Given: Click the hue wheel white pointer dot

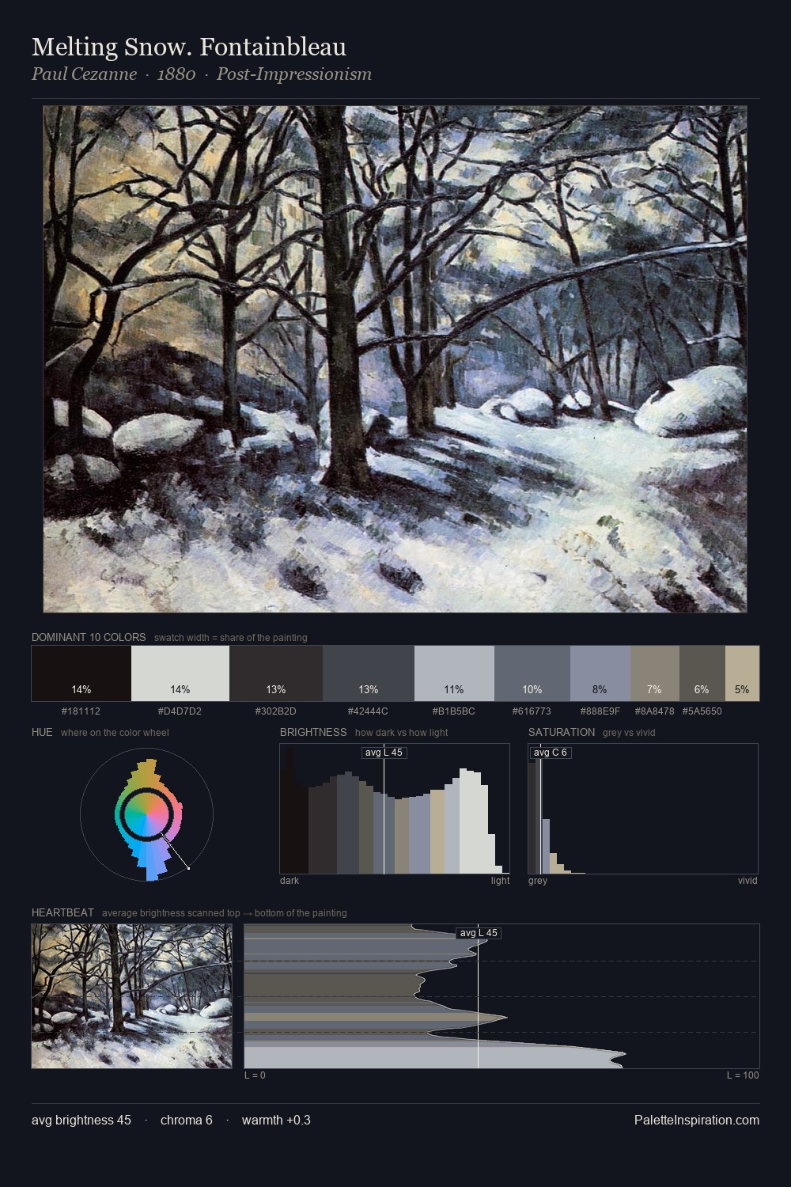Looking at the screenshot, I should click(188, 868).
